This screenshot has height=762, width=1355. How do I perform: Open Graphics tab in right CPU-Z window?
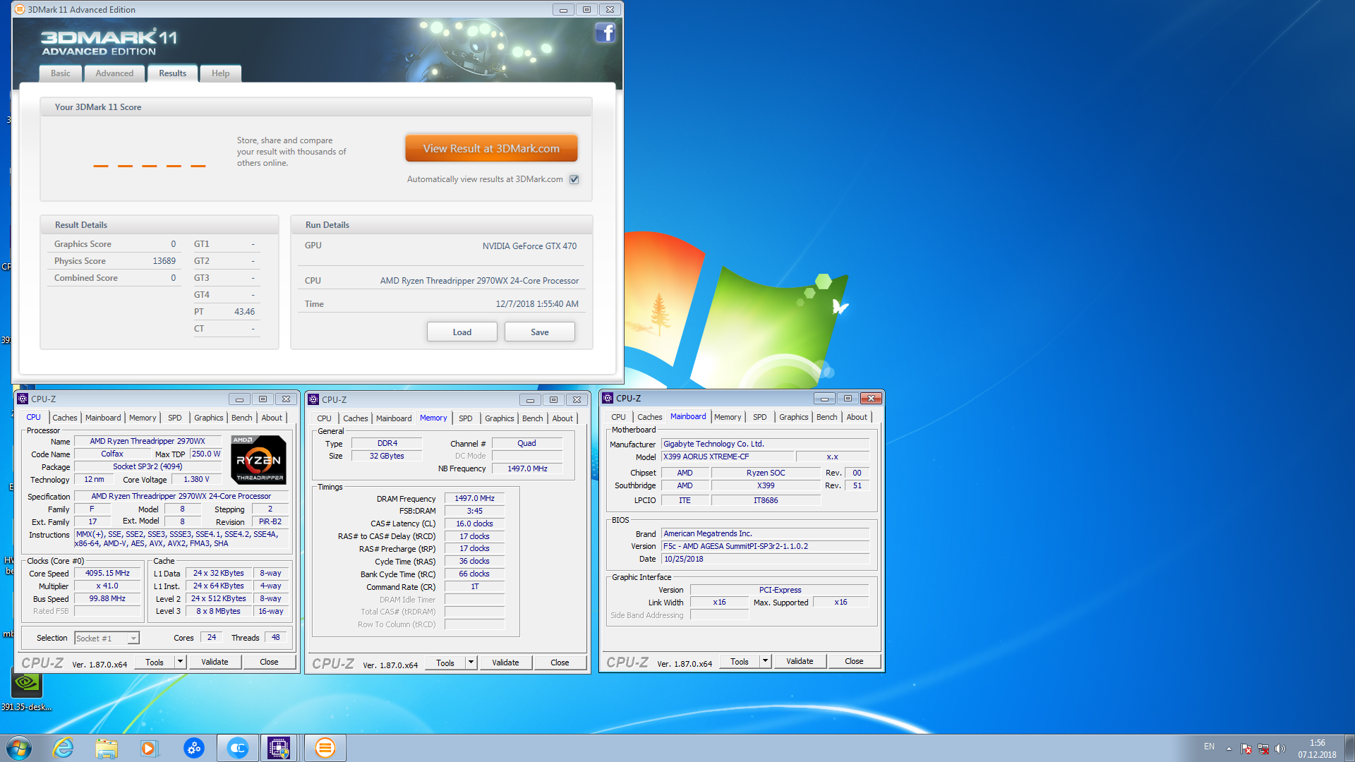pyautogui.click(x=793, y=417)
